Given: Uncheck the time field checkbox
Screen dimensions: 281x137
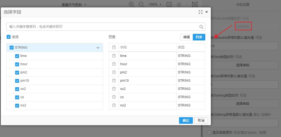Looking at the screenshot, I should (17, 56).
